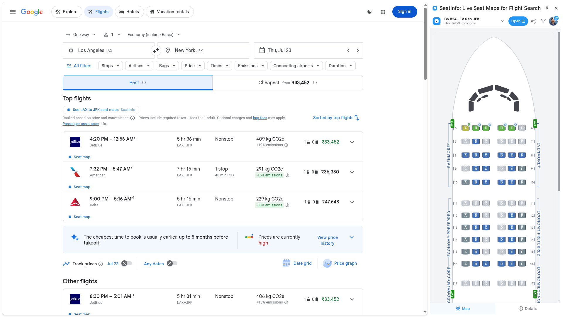
Task: Open the bag fees link
Action: pyautogui.click(x=260, y=118)
